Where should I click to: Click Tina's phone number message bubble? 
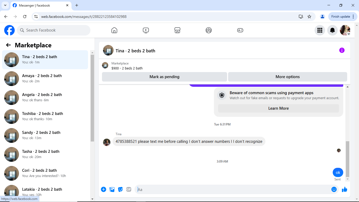point(189,142)
